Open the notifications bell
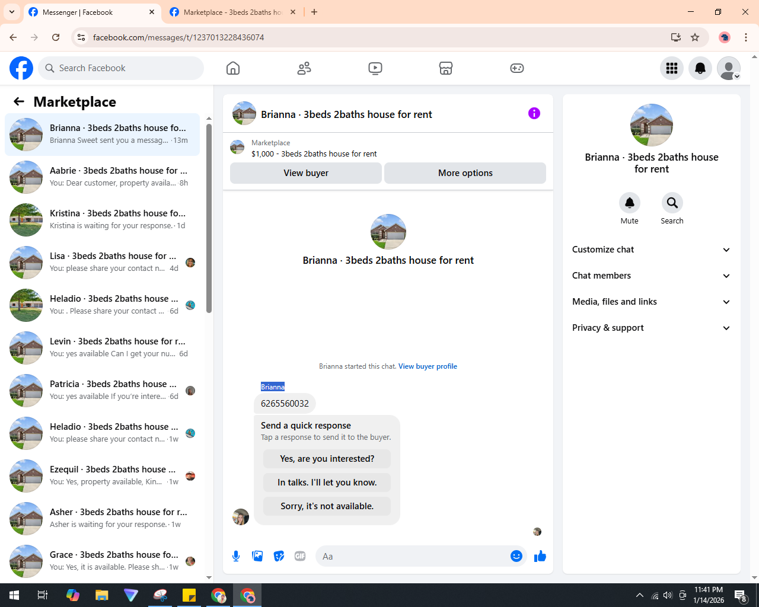This screenshot has height=607, width=759. tap(700, 68)
